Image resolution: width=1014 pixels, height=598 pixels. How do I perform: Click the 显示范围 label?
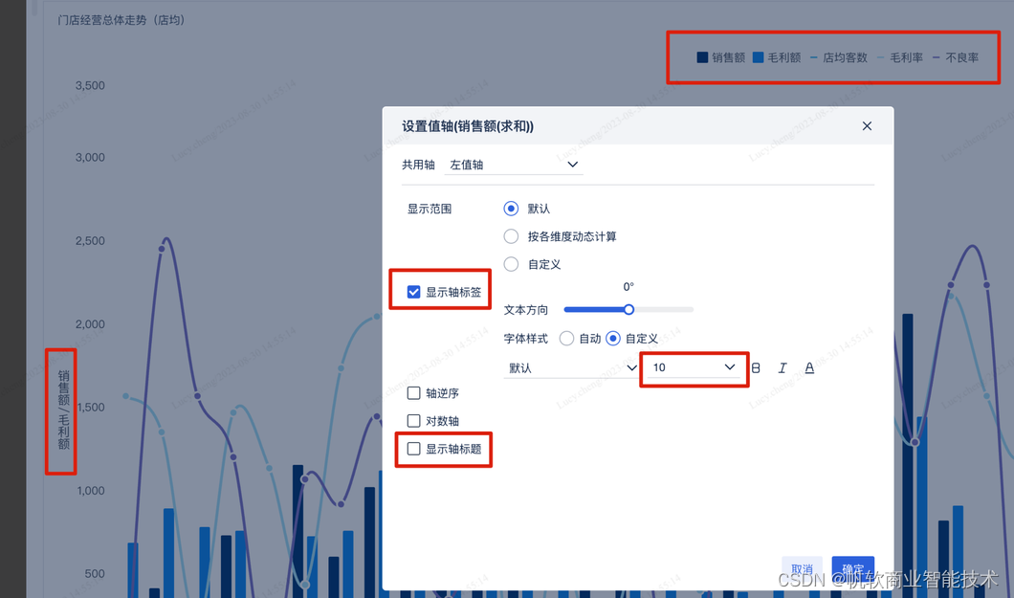[430, 209]
